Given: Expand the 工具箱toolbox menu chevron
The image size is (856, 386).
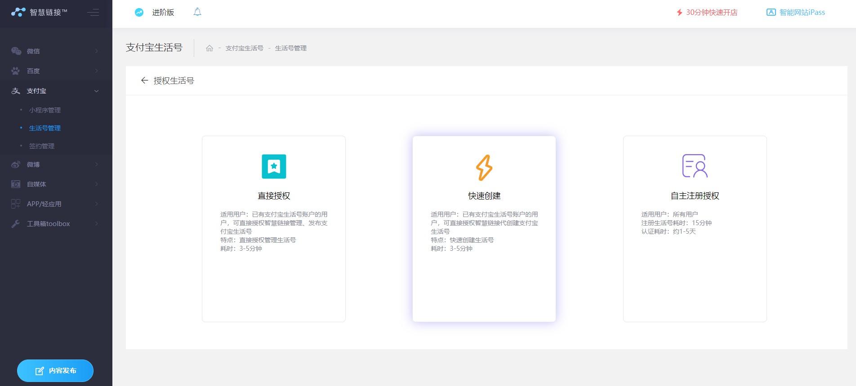Looking at the screenshot, I should tap(96, 224).
